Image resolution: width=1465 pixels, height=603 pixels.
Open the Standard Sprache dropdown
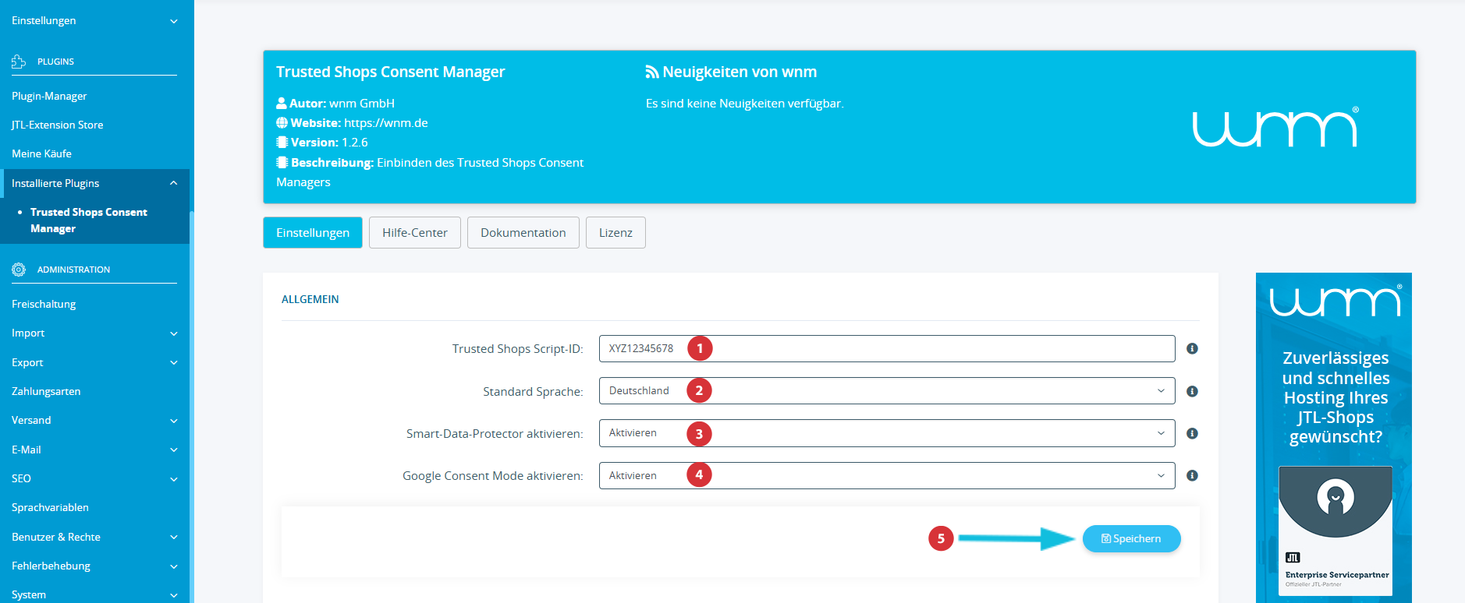click(887, 391)
